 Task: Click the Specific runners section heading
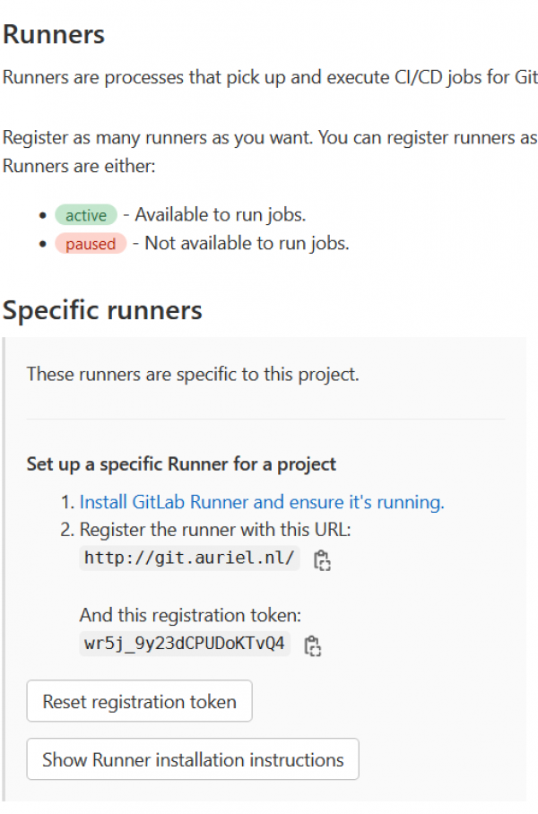tap(102, 310)
